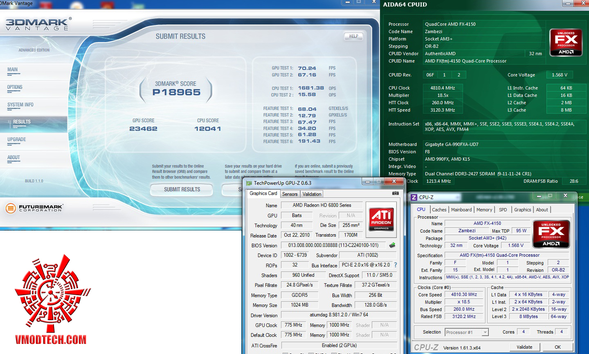Screen dimensions: 589x354
Task: Click the Bus Interface question mark icon
Action: click(396, 265)
